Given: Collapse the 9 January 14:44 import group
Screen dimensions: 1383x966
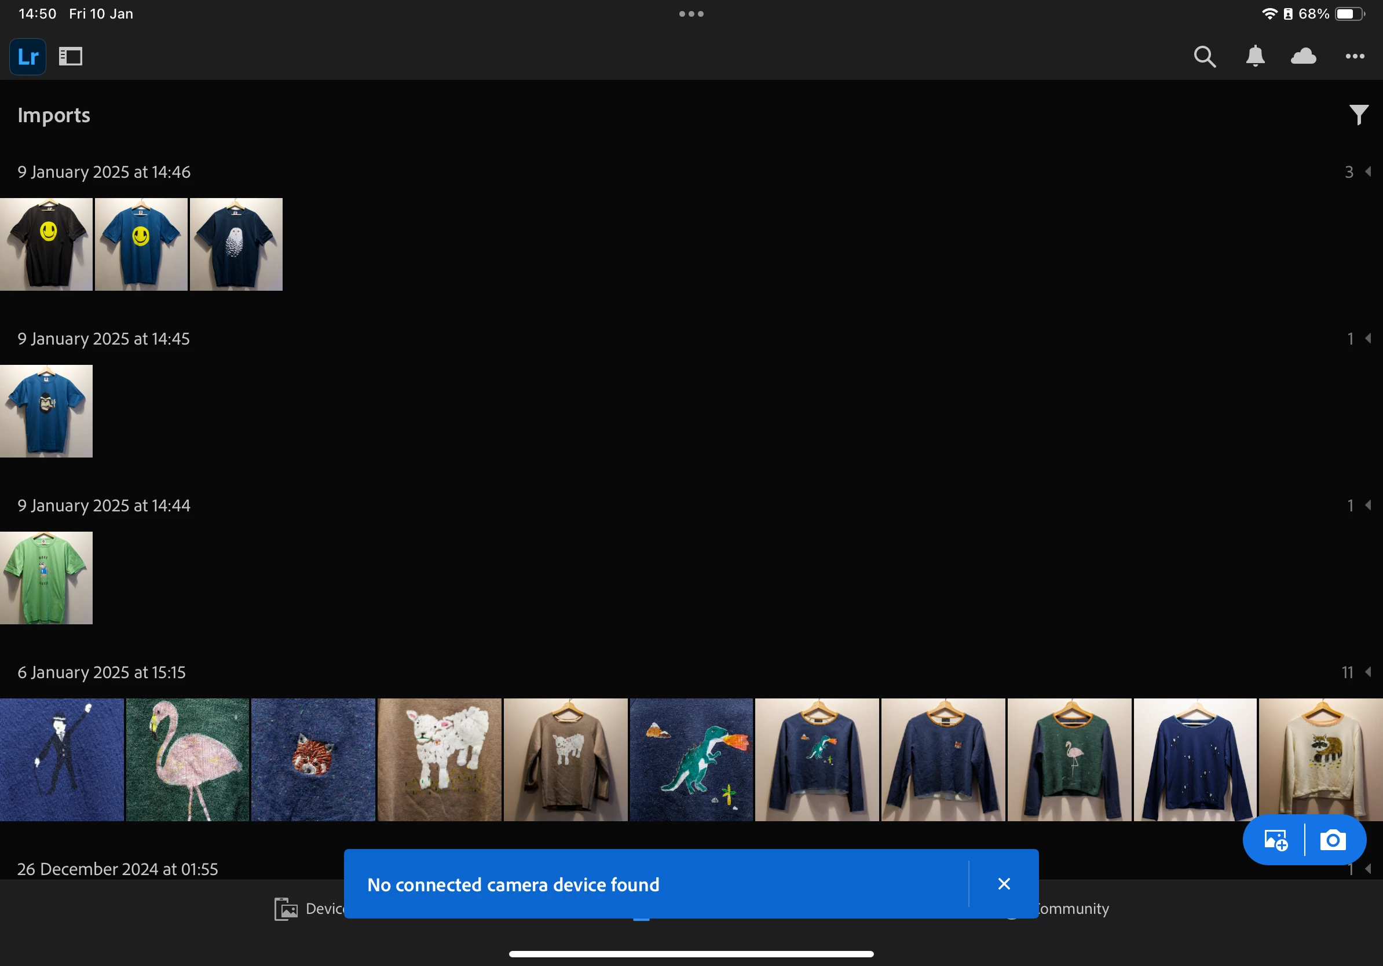Looking at the screenshot, I should 1367,505.
